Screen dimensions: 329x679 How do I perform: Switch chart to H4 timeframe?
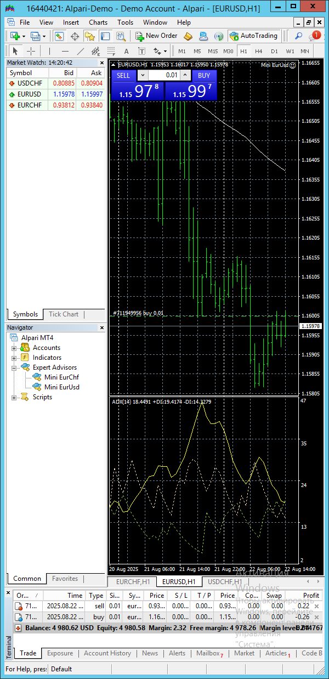pos(259,51)
